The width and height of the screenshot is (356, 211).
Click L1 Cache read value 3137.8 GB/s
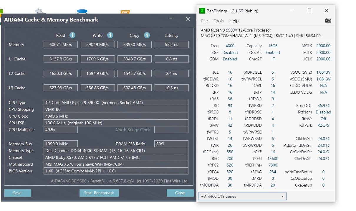click(x=61, y=59)
